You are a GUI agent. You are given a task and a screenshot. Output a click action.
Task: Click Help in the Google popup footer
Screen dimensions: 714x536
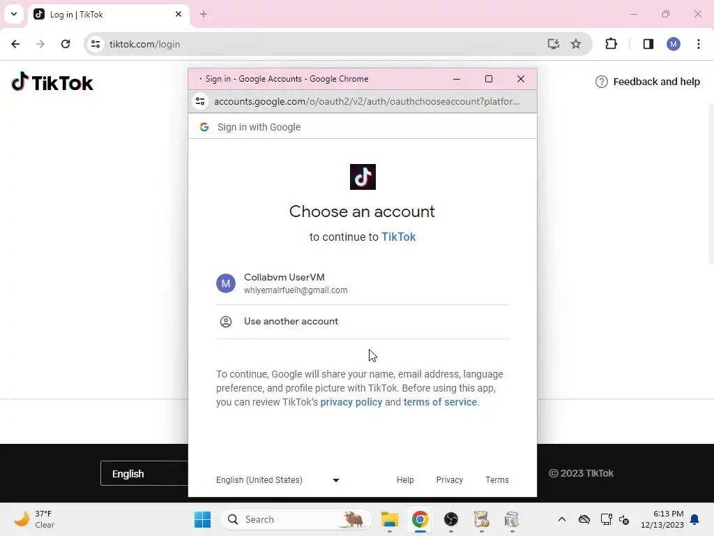point(405,480)
